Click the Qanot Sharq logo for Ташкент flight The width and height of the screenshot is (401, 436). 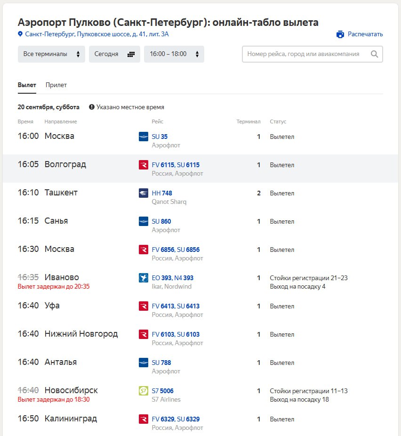click(x=144, y=193)
